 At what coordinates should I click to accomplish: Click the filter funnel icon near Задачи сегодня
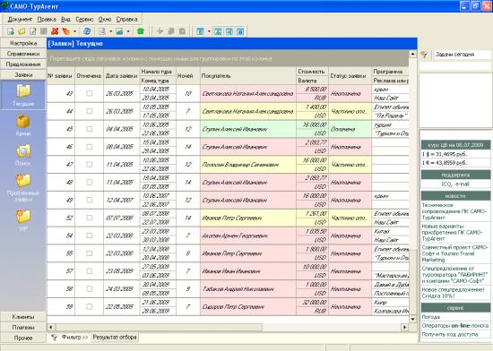click(x=424, y=55)
